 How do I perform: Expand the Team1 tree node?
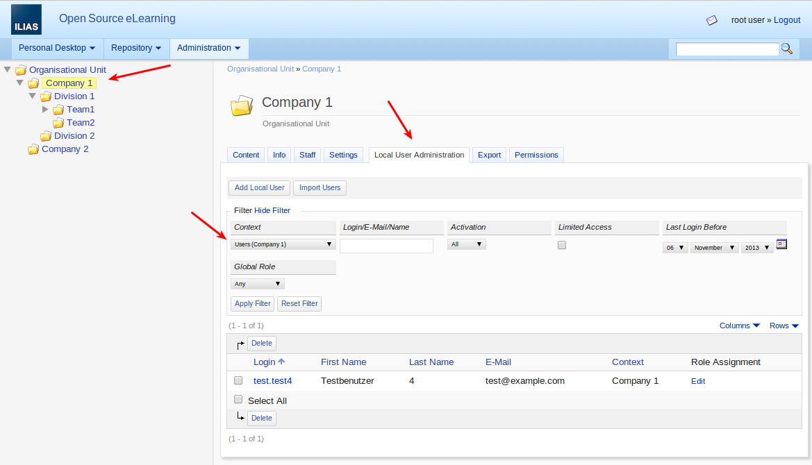45,110
